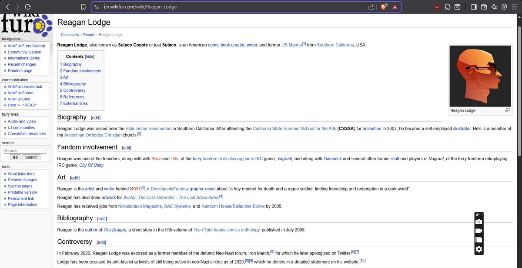The width and height of the screenshot is (522, 268).
Task: Open the browser main hamburger menu
Action: pos(515,7)
